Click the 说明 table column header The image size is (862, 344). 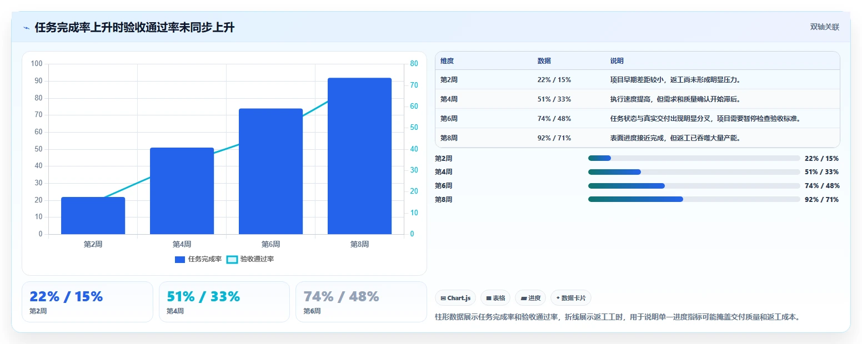point(617,61)
